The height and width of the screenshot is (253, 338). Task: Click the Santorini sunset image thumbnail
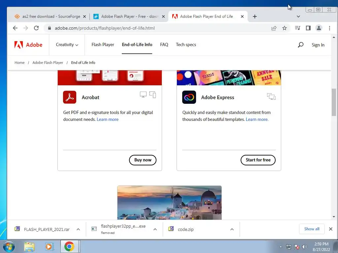(x=169, y=203)
